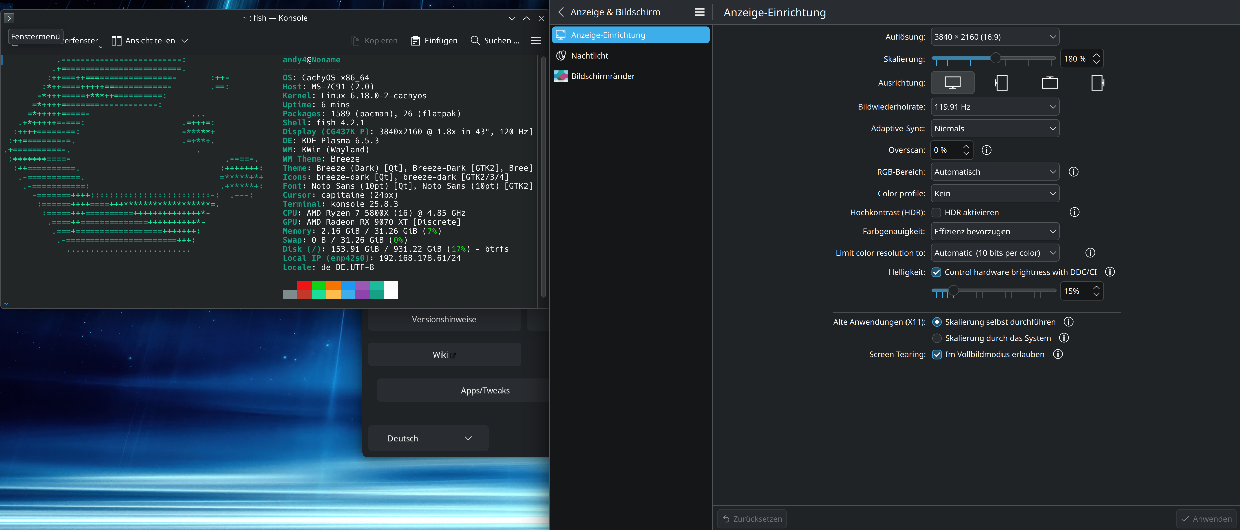Image resolution: width=1240 pixels, height=530 pixels.
Task: Go back from Anzeige & Bildschirm
Action: click(561, 12)
